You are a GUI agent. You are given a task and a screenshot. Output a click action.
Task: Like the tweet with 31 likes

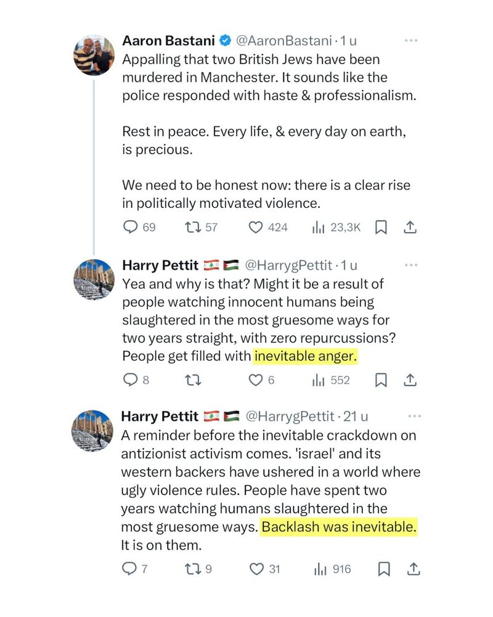pyautogui.click(x=256, y=569)
